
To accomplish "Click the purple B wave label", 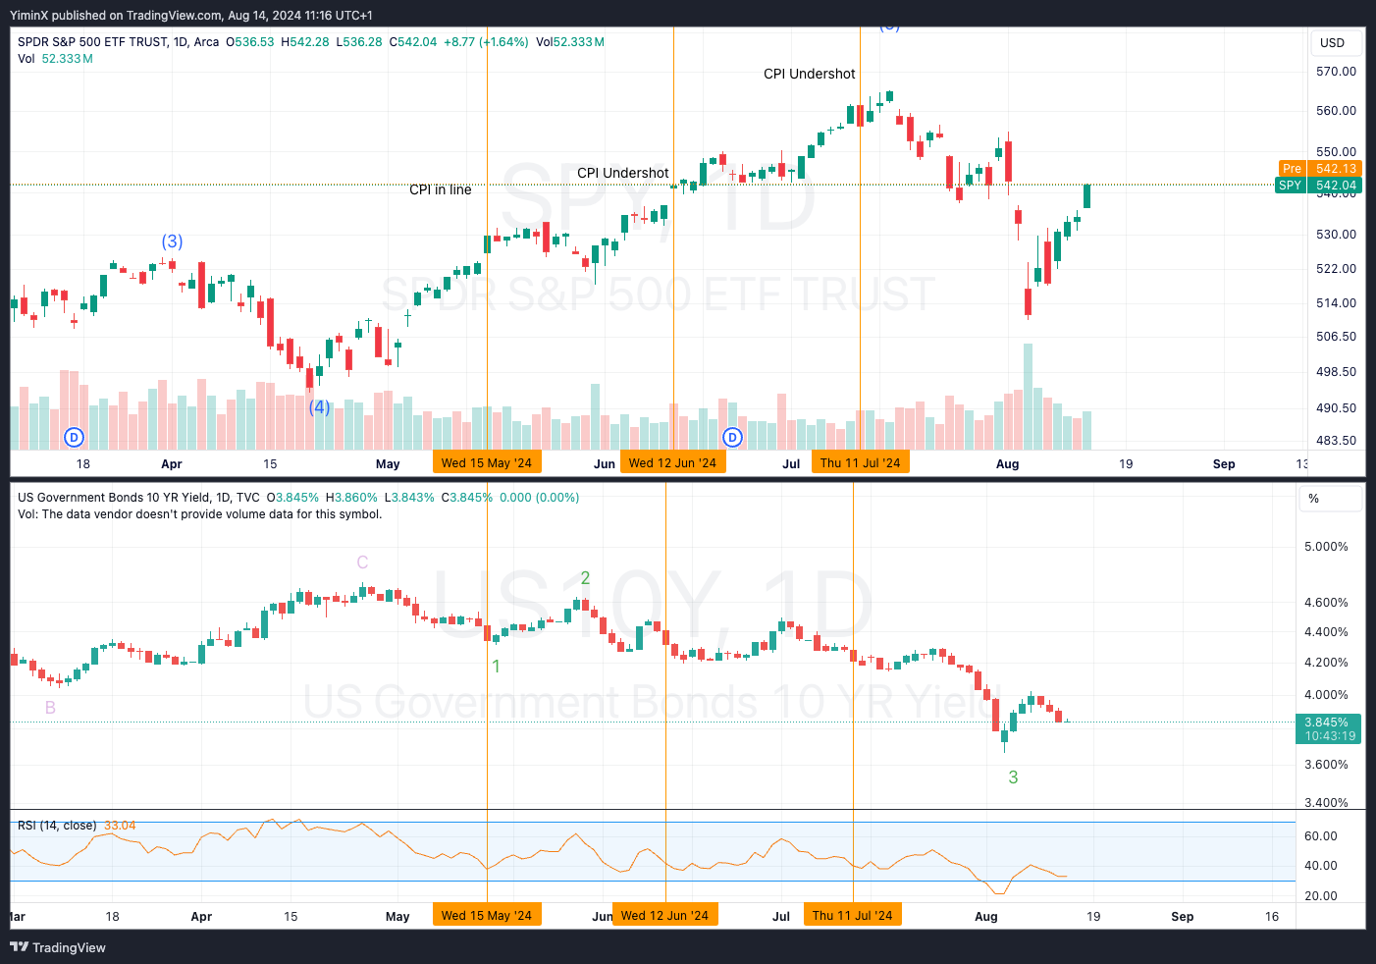I will pos(50,708).
